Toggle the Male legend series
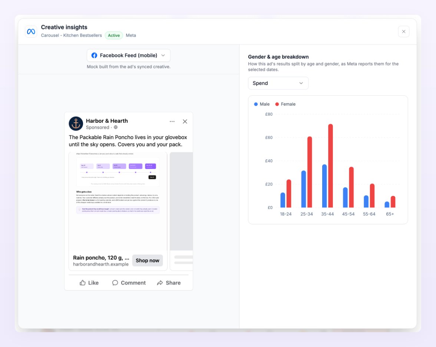This screenshot has height=347, width=436. pos(262,104)
